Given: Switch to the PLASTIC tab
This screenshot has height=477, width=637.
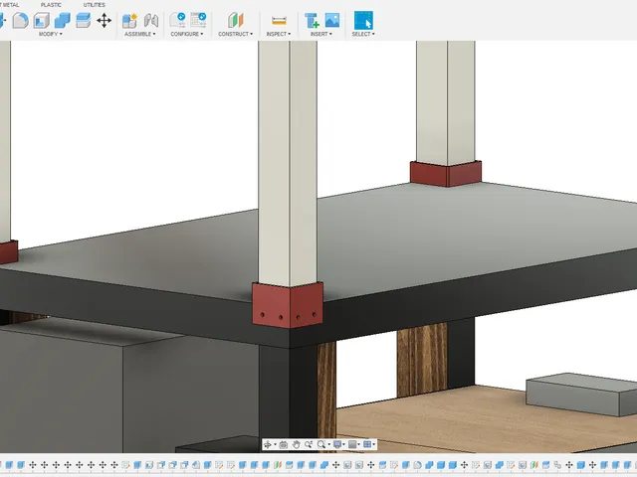Looking at the screenshot, I should 51,5.
